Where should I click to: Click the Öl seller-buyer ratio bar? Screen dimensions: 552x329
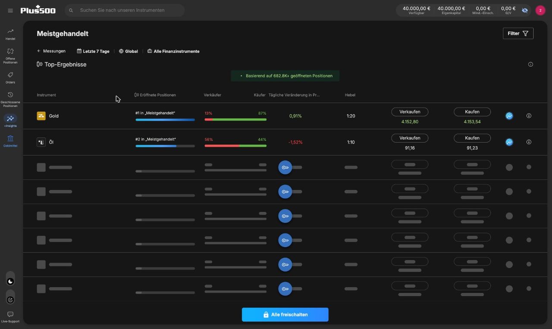click(235, 146)
